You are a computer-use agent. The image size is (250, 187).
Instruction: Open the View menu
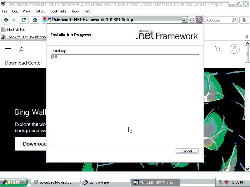(26, 11)
